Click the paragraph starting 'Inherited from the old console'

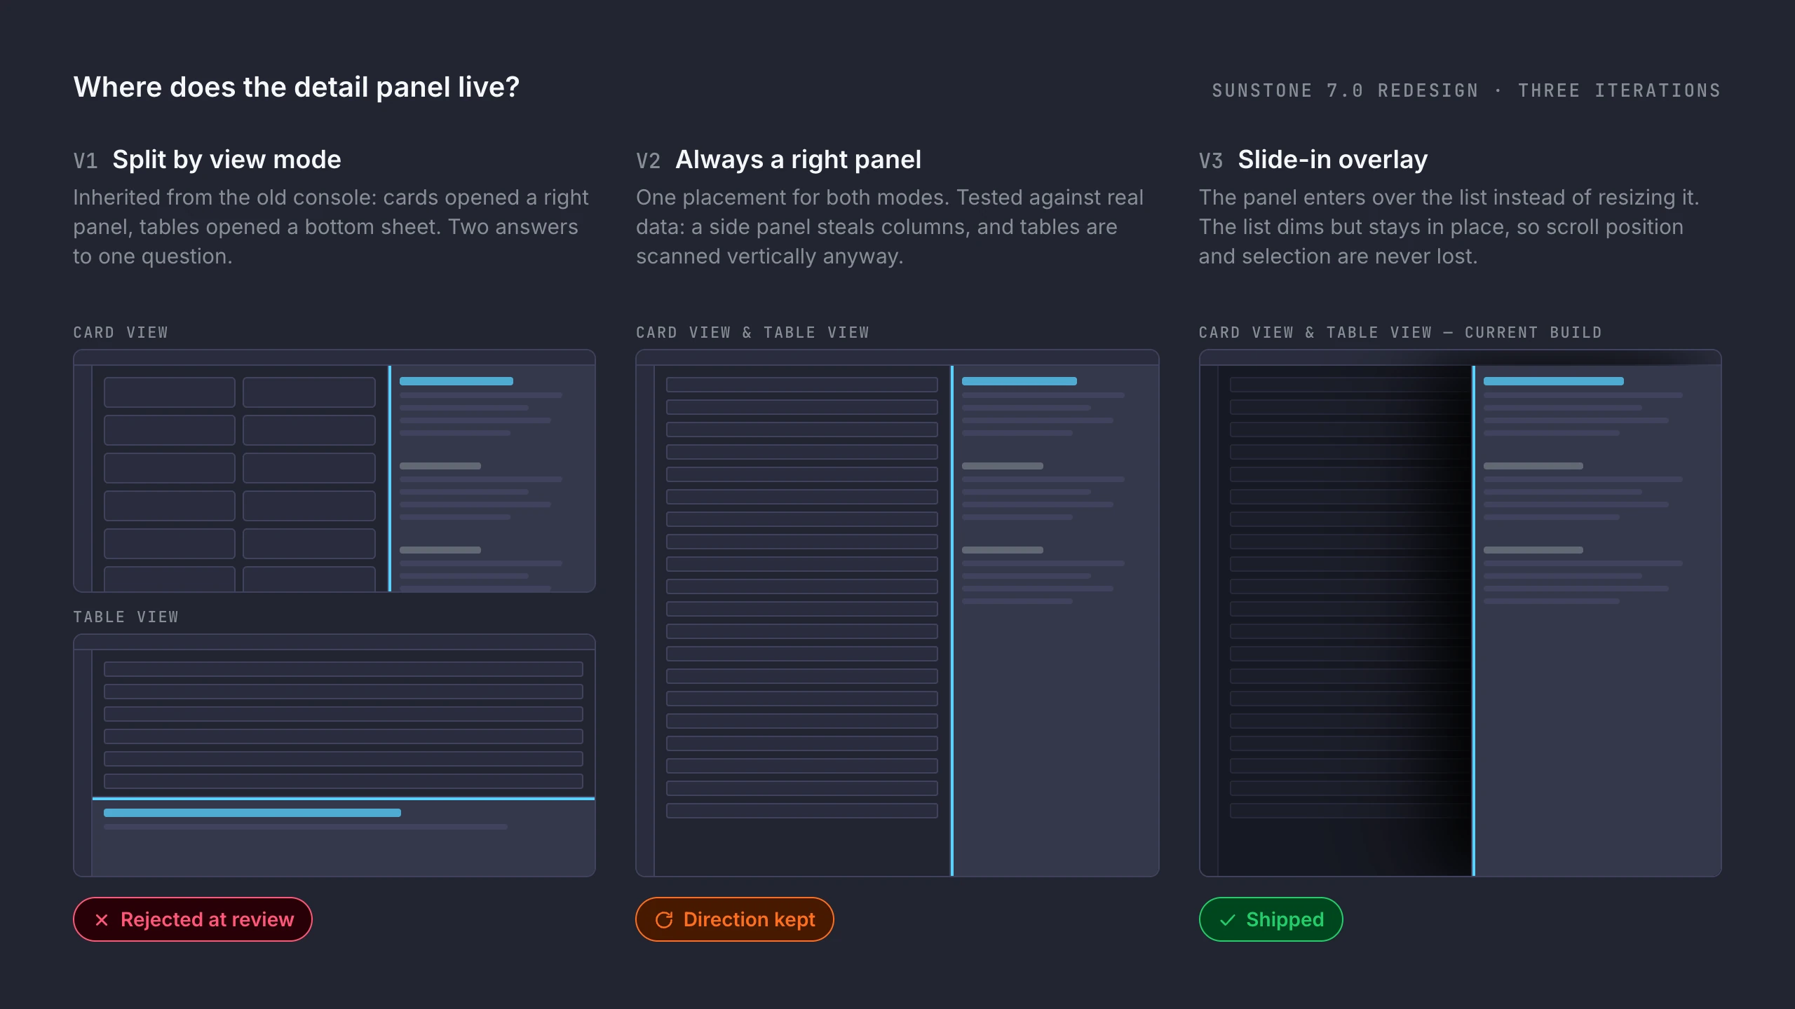pos(331,227)
